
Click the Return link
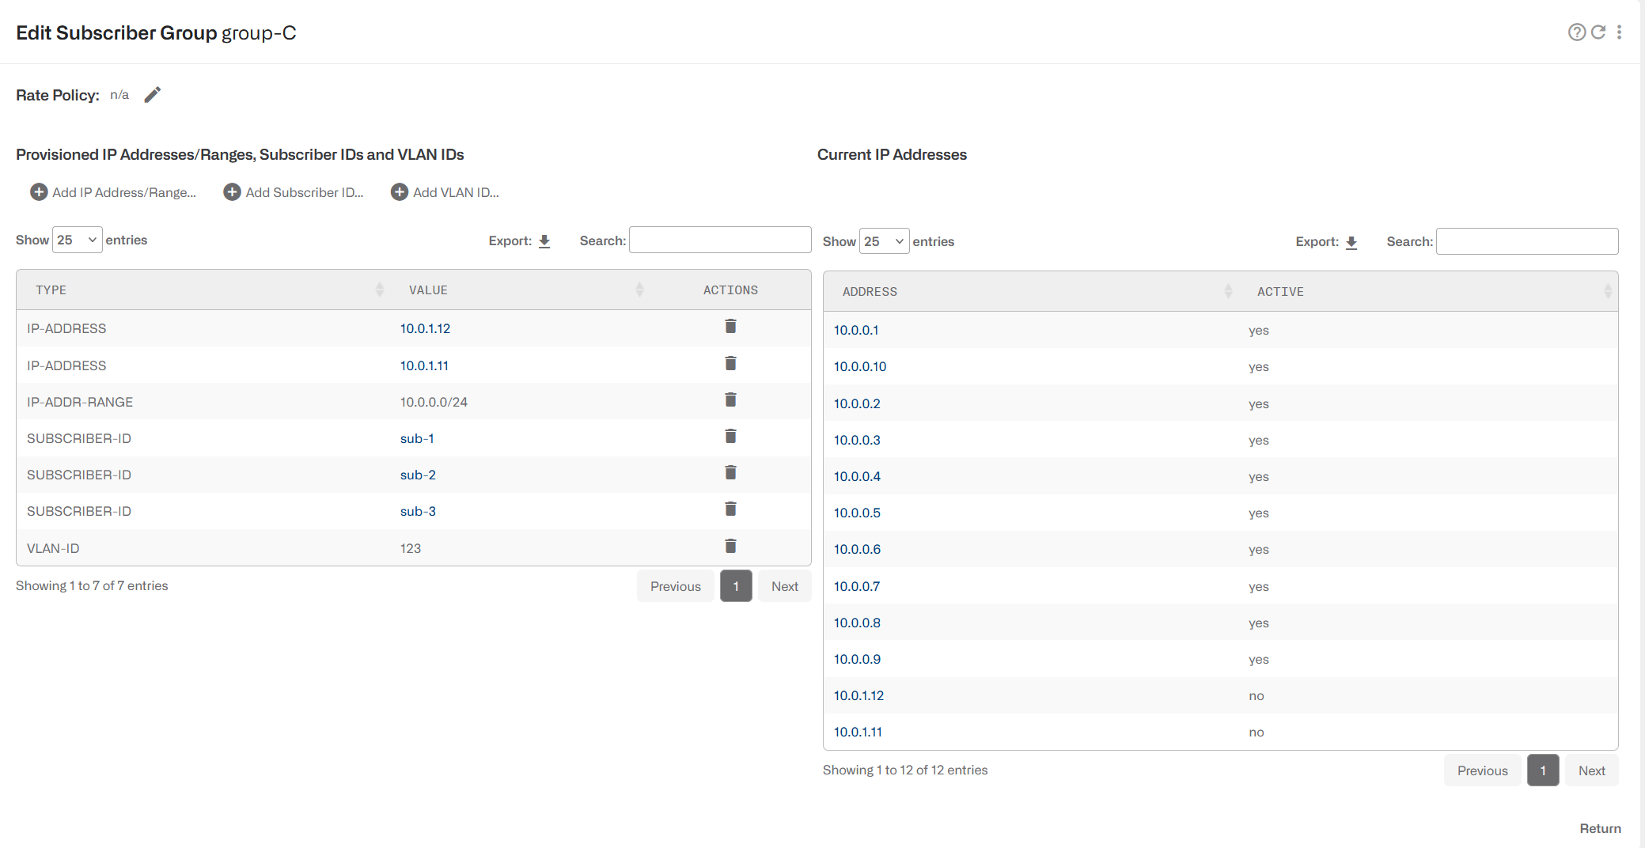point(1600,828)
